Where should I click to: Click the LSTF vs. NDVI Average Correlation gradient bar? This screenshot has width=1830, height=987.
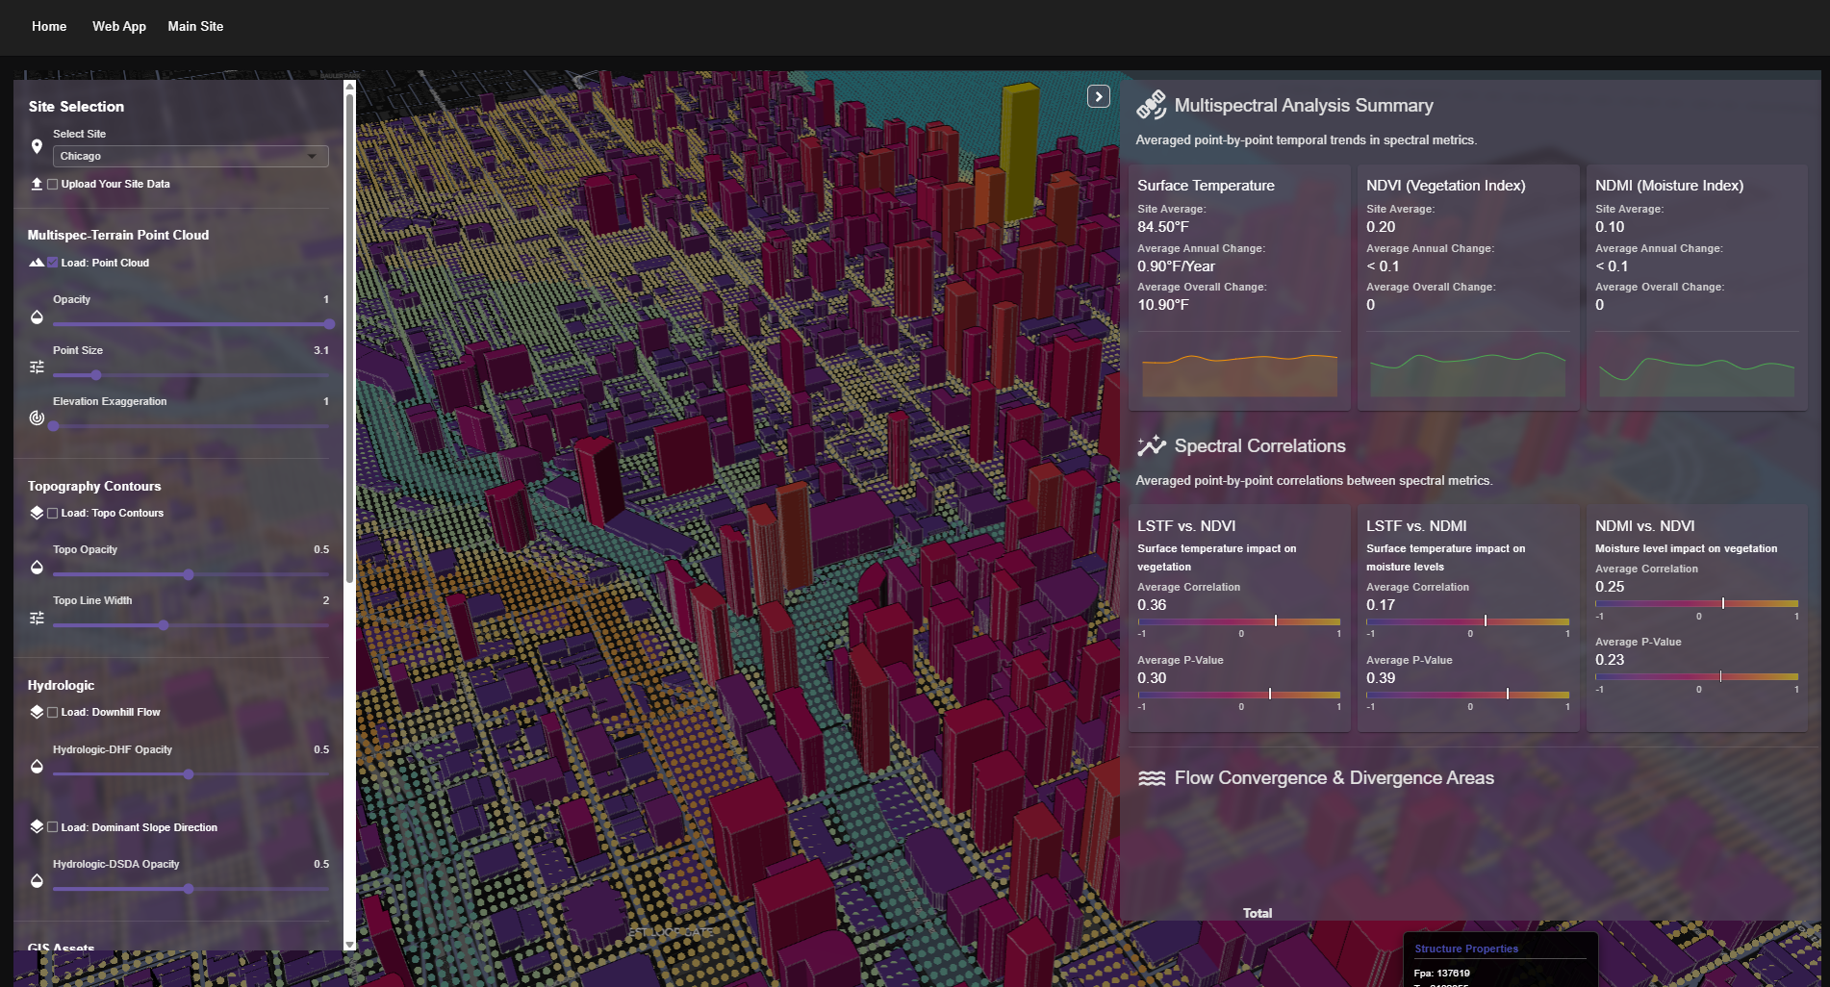(x=1239, y=621)
